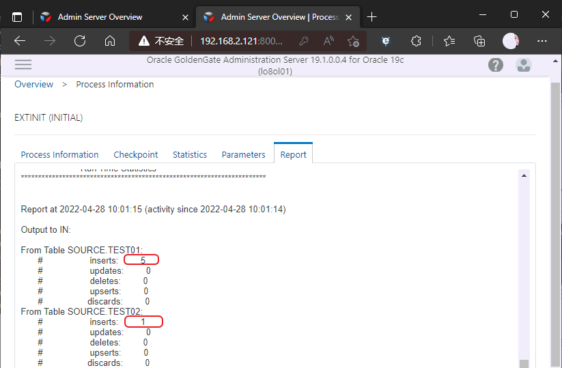Screen dimensions: 562x368
Task: Click the report panel scroll up arrow
Action: pos(524,175)
